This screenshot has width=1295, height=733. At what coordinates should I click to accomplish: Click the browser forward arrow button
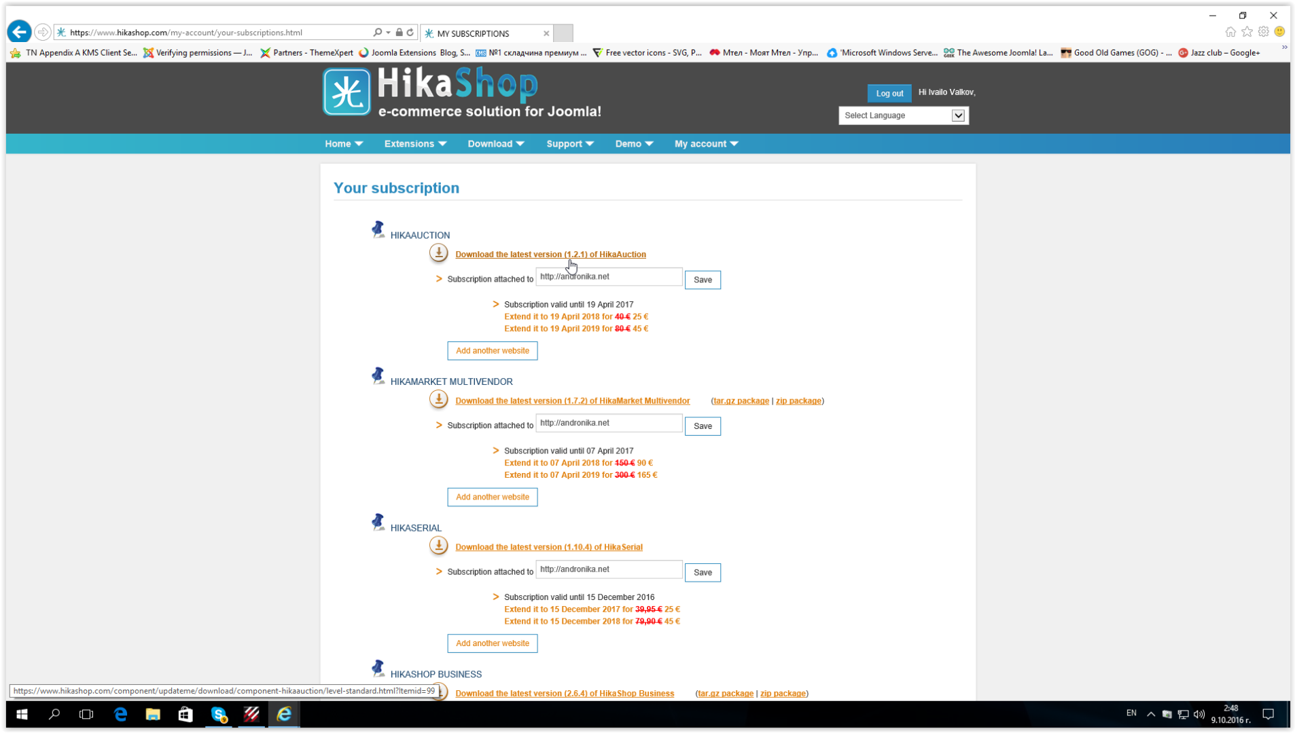click(42, 32)
